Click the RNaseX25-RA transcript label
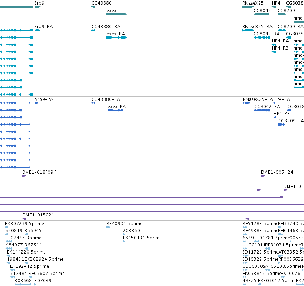The height and width of the screenshot is (286, 304). [x=257, y=26]
